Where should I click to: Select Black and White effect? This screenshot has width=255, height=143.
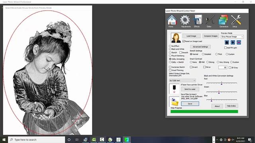click(170, 49)
